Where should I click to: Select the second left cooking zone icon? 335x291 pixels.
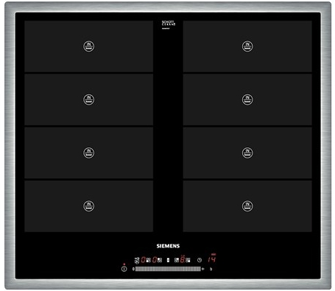[x=160, y=260]
